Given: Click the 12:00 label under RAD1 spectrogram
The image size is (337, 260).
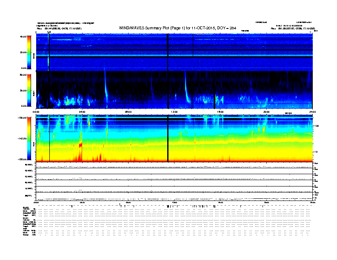Looking at the screenshot, I should (x=174, y=112).
